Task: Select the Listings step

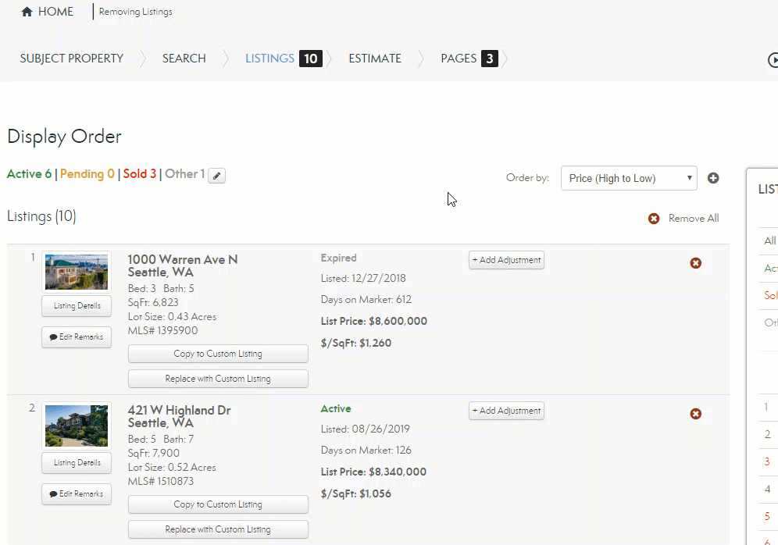Action: click(269, 59)
